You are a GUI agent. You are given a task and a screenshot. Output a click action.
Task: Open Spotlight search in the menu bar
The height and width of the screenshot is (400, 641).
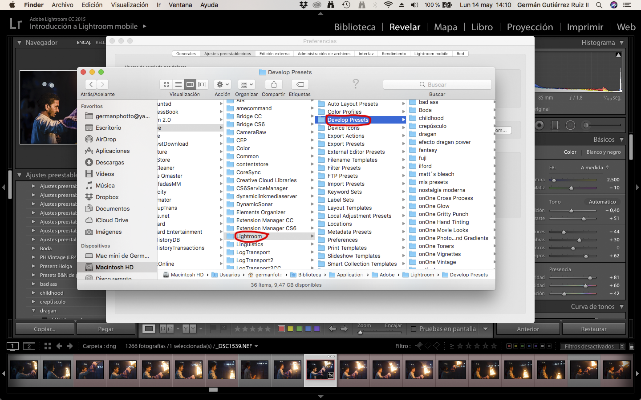tap(599, 5)
